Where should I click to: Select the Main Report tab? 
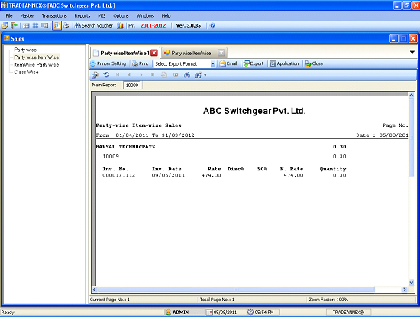coord(104,85)
